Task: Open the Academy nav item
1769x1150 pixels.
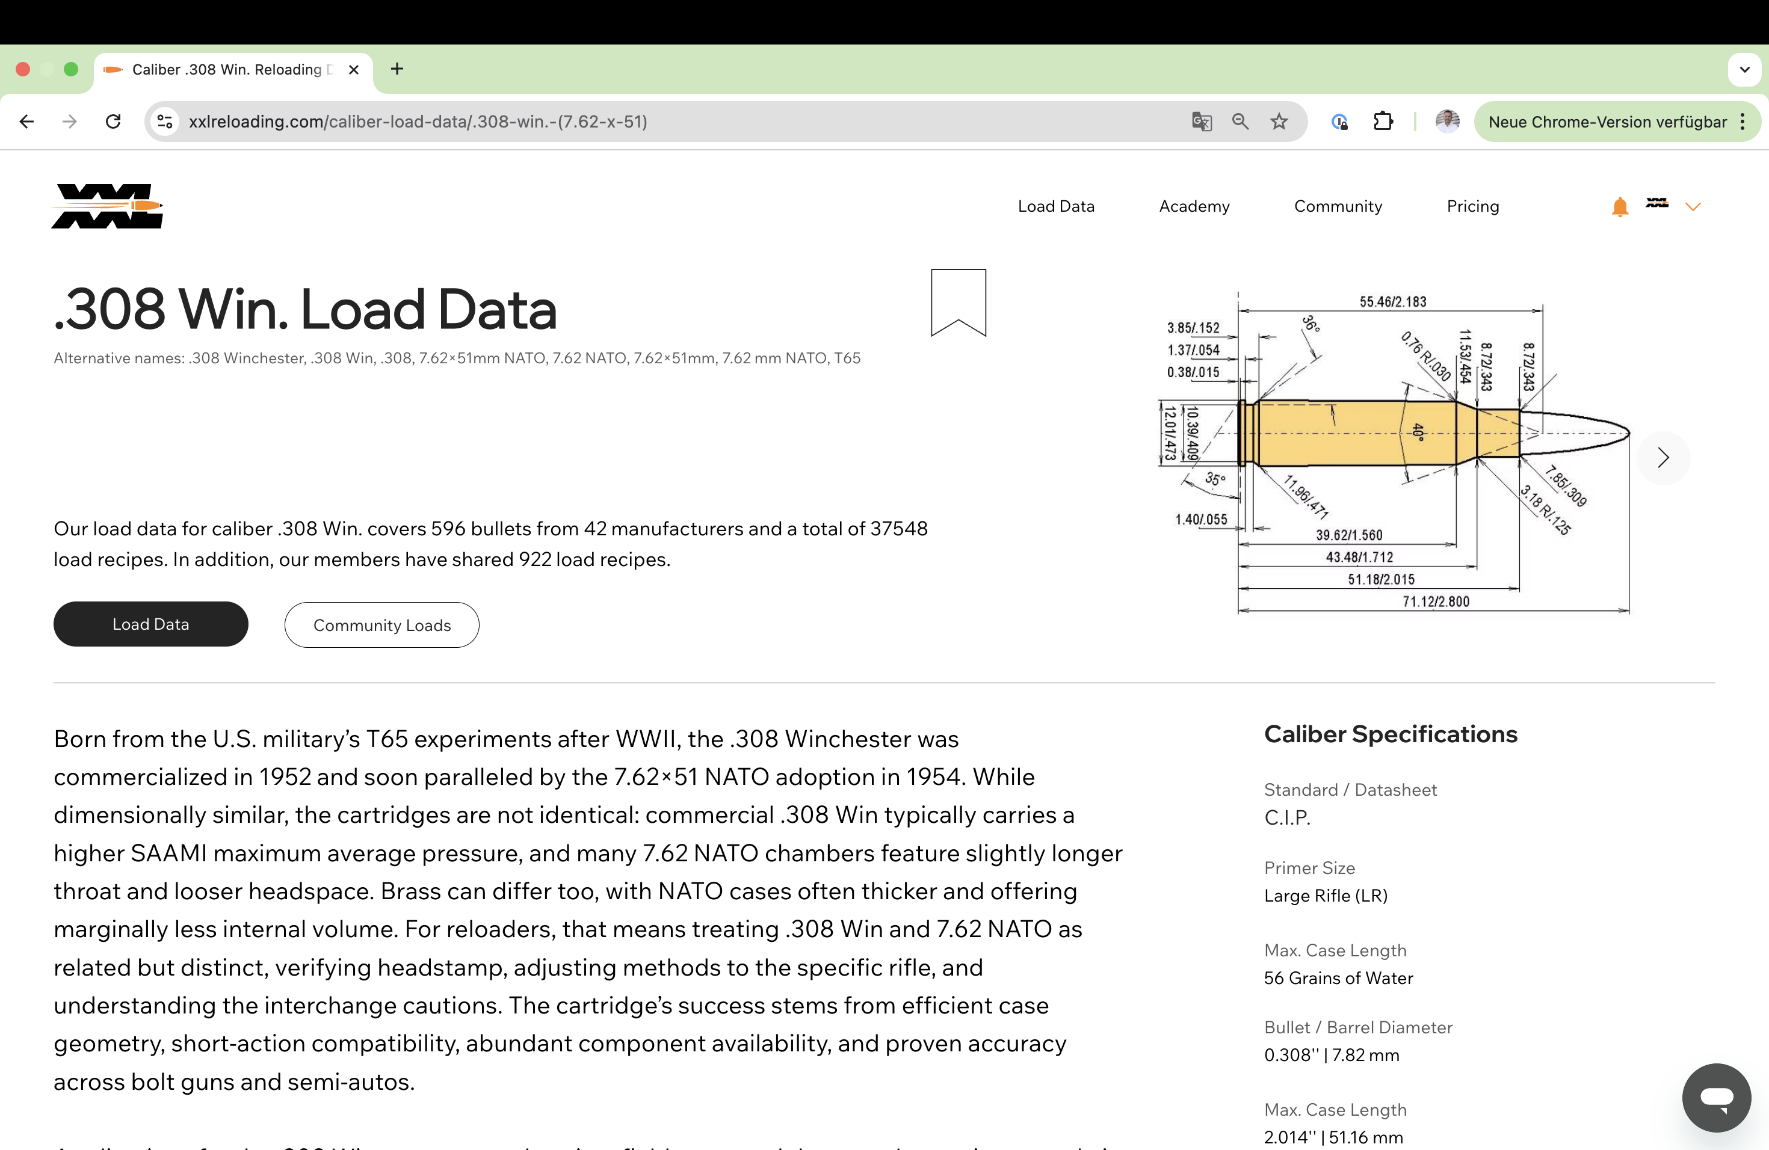Action: pyautogui.click(x=1194, y=206)
